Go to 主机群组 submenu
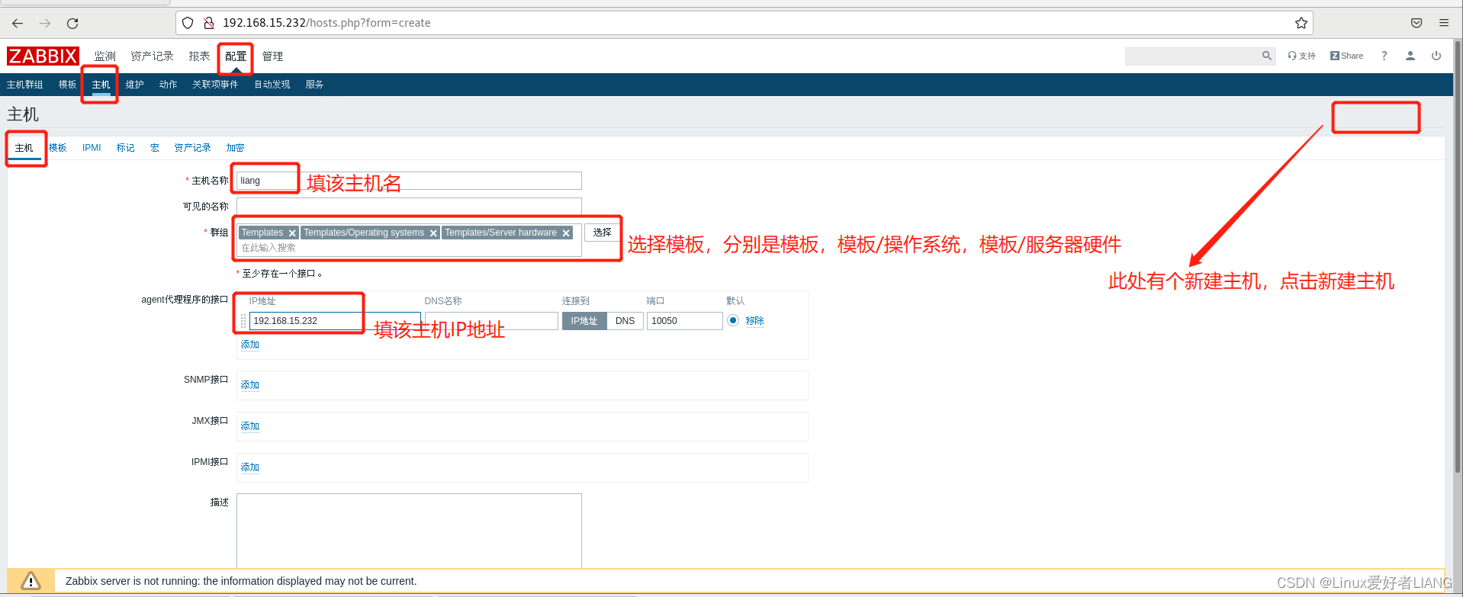This screenshot has height=597, width=1463. tap(24, 85)
